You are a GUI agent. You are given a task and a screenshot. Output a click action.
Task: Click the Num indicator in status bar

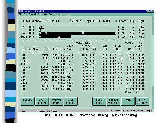pos(133,111)
